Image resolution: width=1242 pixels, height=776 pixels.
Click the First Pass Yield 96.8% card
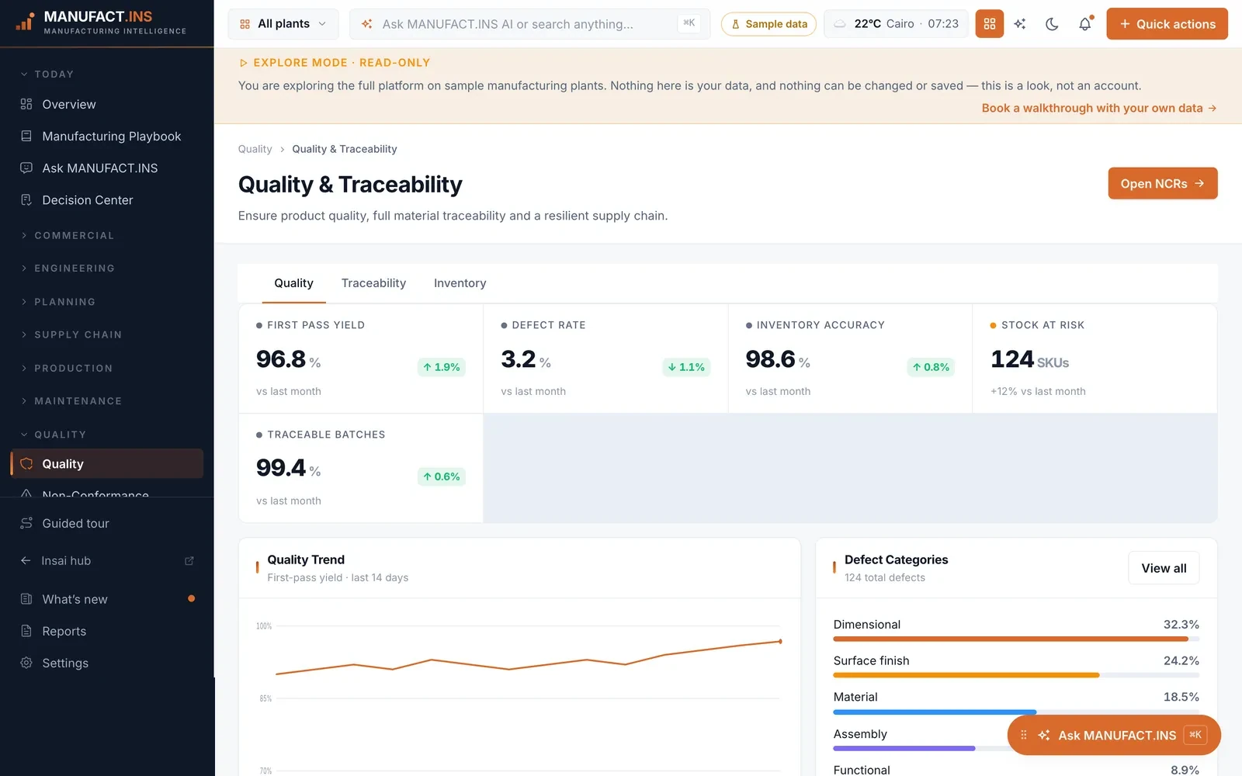361,358
